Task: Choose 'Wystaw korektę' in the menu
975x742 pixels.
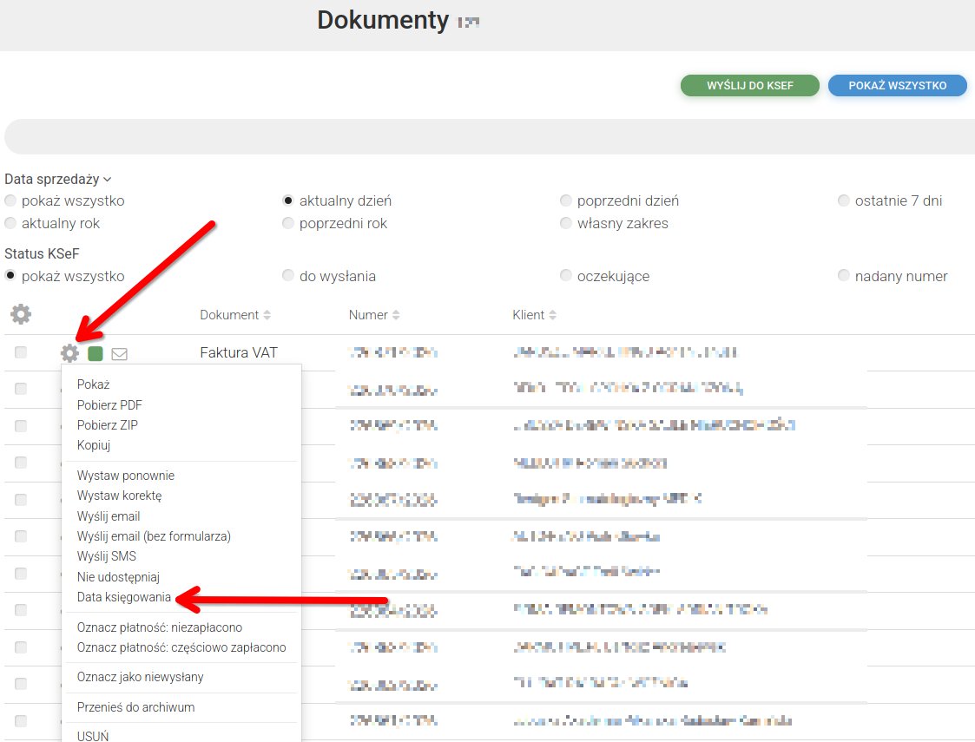Action: 120,496
